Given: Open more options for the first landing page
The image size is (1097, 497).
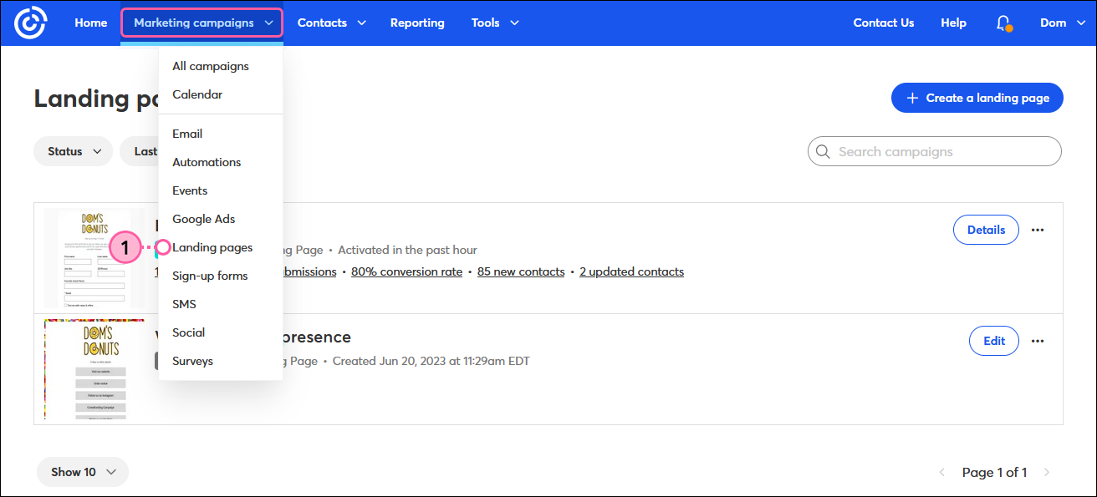Looking at the screenshot, I should [x=1038, y=230].
